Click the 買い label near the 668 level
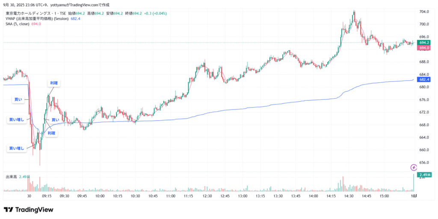 click(55, 120)
